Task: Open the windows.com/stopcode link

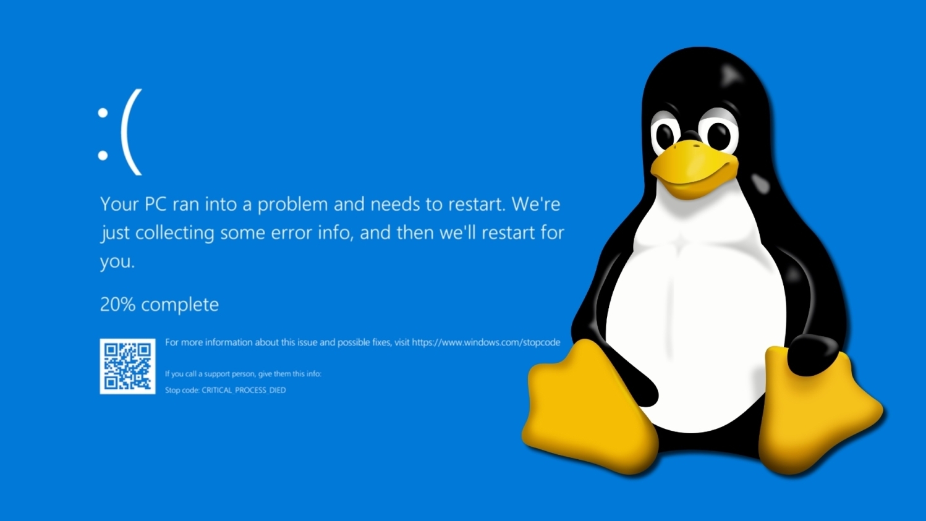Action: [x=486, y=342]
